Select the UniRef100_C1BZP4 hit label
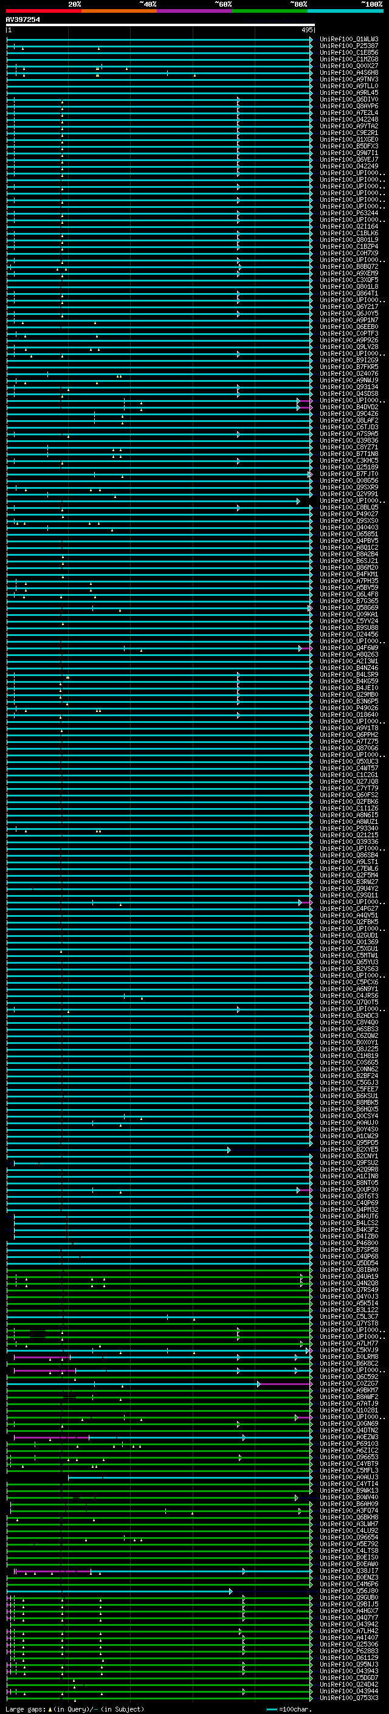This screenshot has height=1714, width=389. tap(349, 247)
